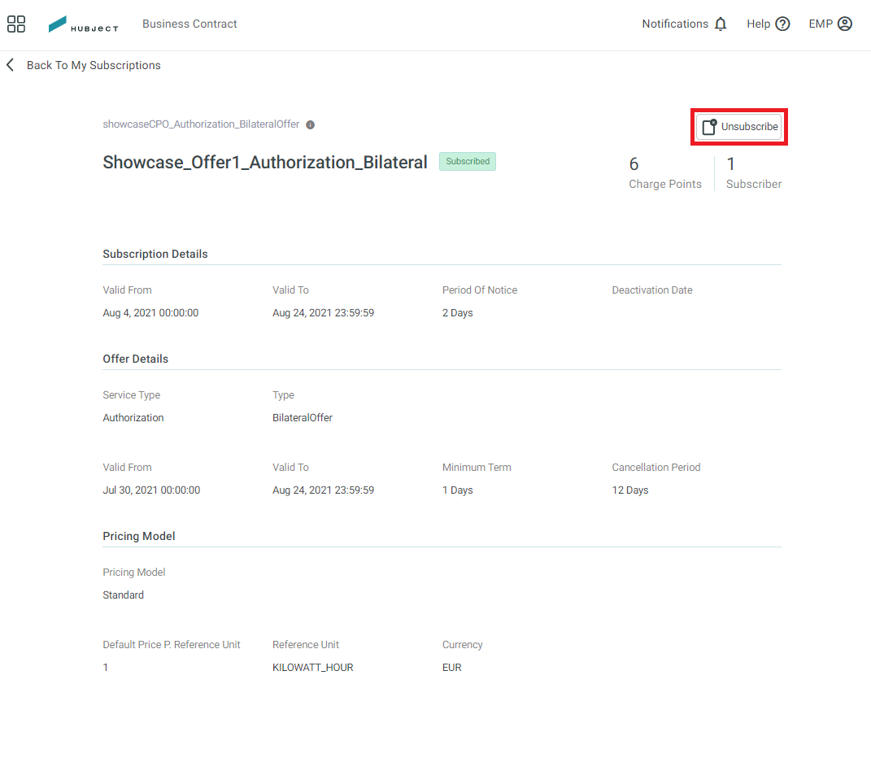Select offer Valid To Aug 24 value
The height and width of the screenshot is (771, 871).
click(324, 490)
